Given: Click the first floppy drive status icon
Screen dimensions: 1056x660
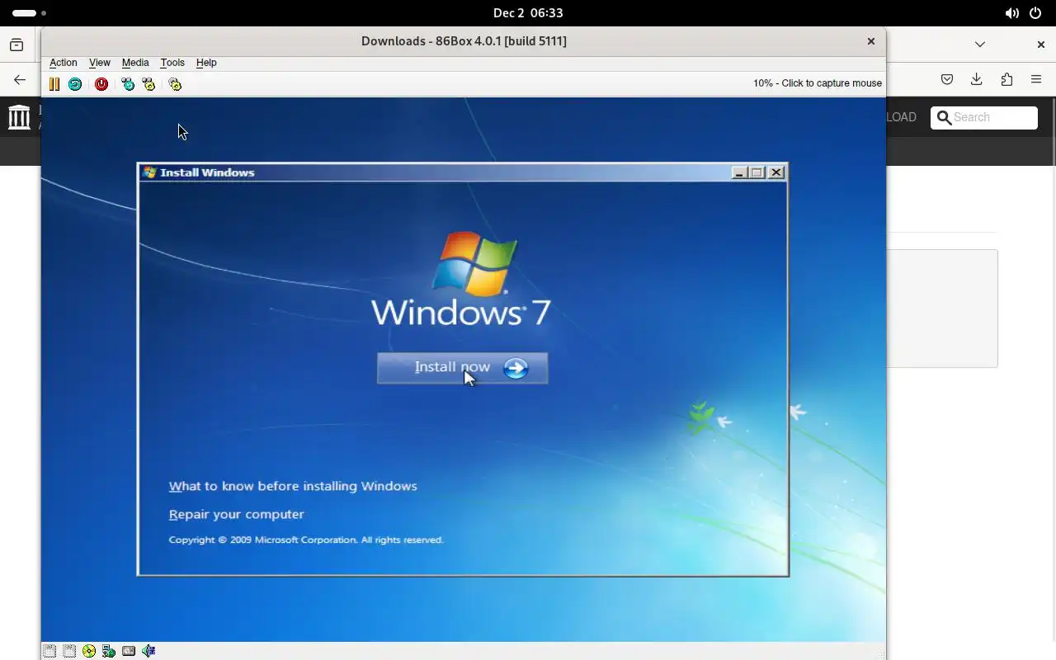Looking at the screenshot, I should [x=49, y=651].
